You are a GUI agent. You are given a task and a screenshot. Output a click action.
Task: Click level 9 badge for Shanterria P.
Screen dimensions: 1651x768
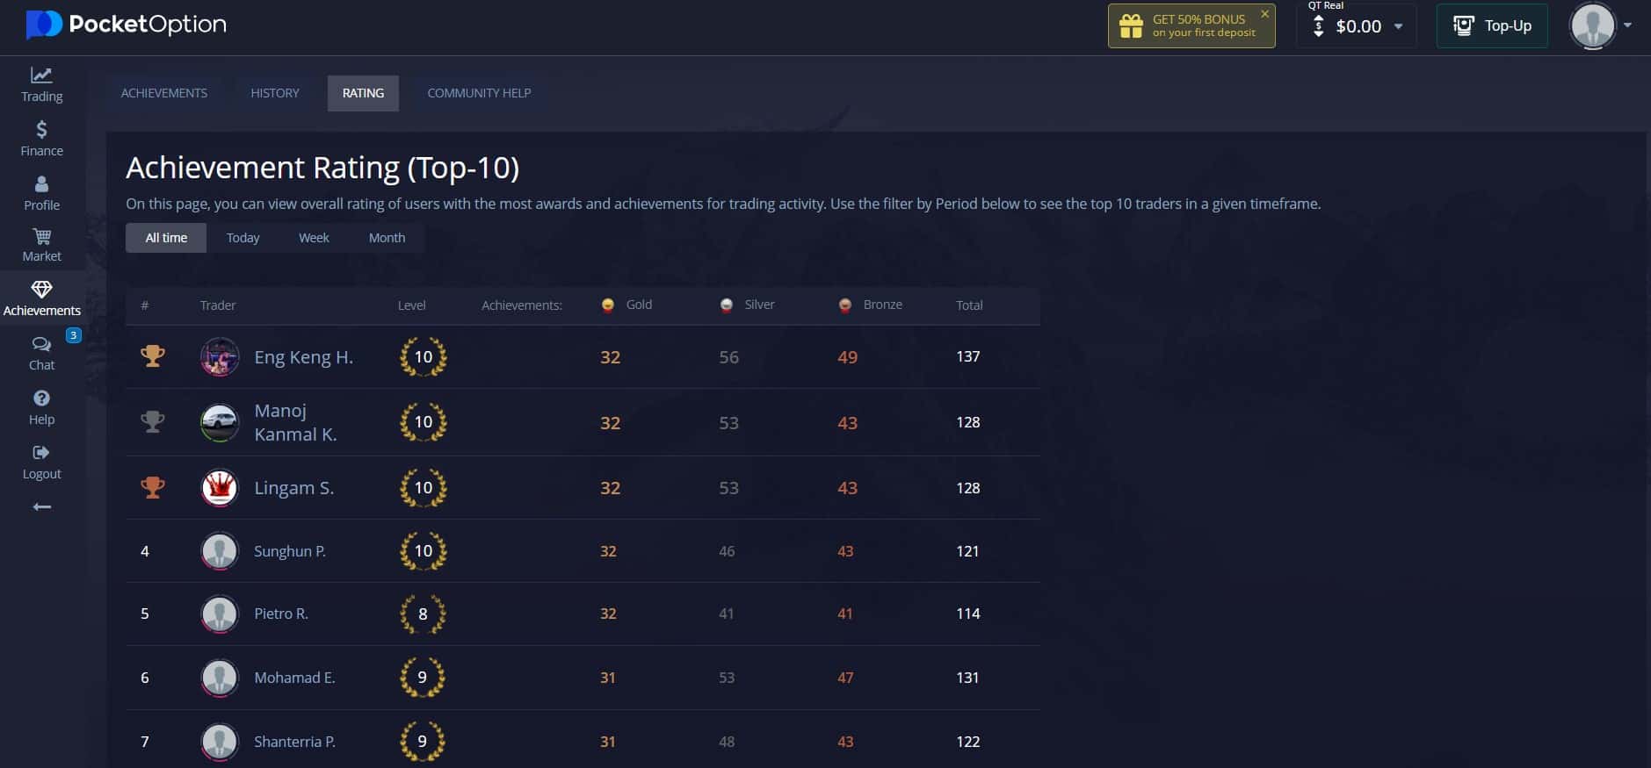[x=423, y=742]
